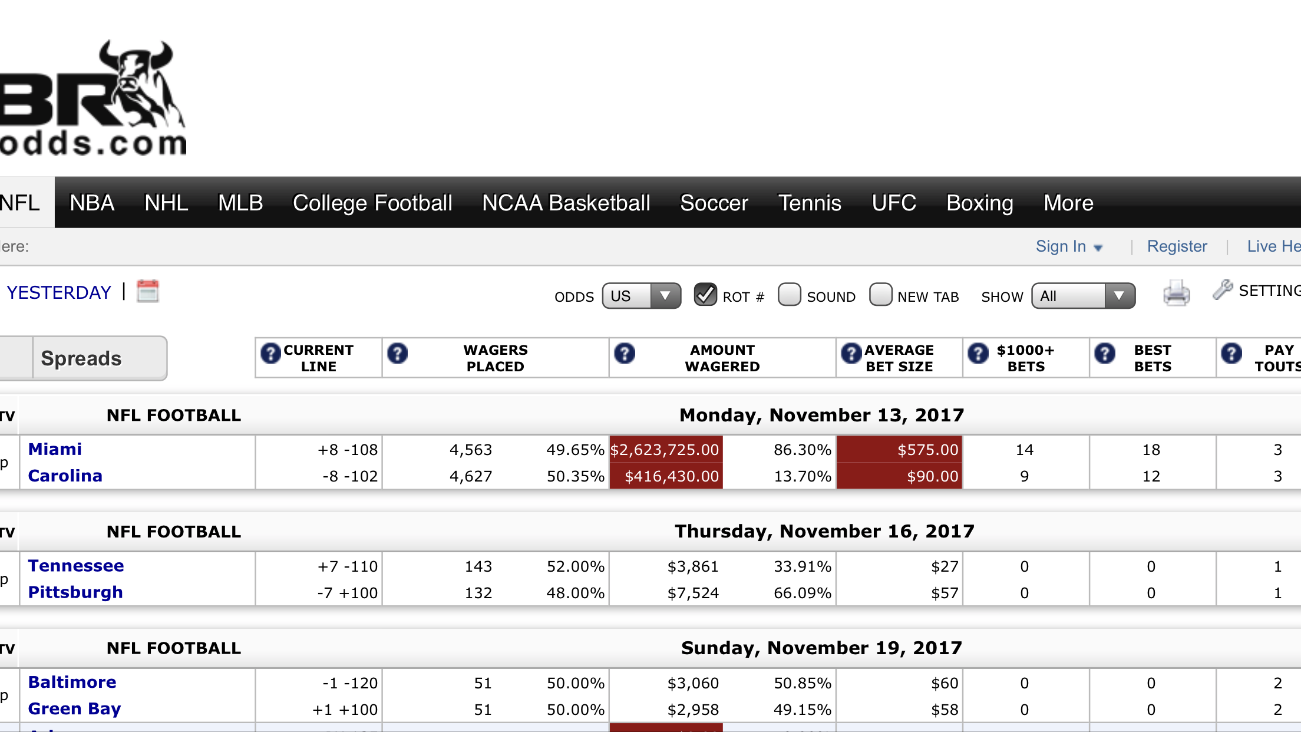Open the ODDS format dropdown
Viewport: 1301px width, 732px height.
[641, 296]
